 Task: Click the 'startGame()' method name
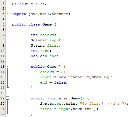pyautogui.click(x=71, y=98)
